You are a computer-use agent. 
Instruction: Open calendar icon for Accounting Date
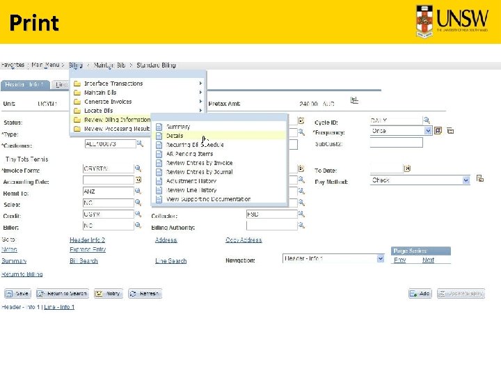[138, 180]
